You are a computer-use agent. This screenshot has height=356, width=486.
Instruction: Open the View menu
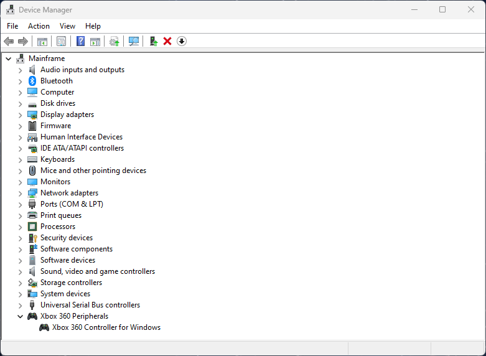67,26
